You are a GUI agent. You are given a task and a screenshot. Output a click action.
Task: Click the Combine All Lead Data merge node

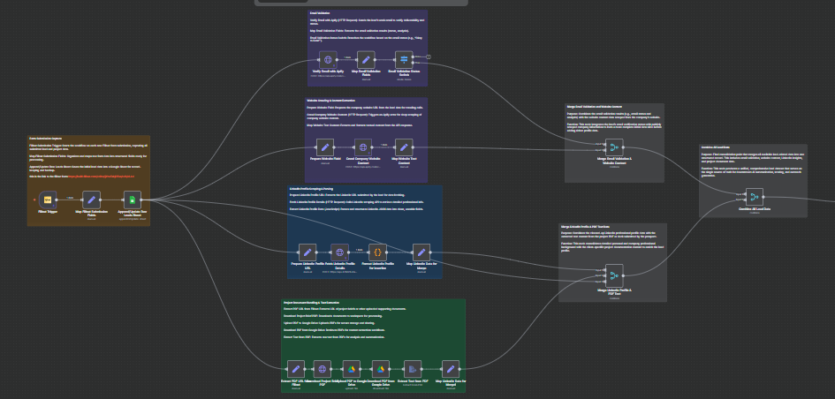[x=755, y=198]
